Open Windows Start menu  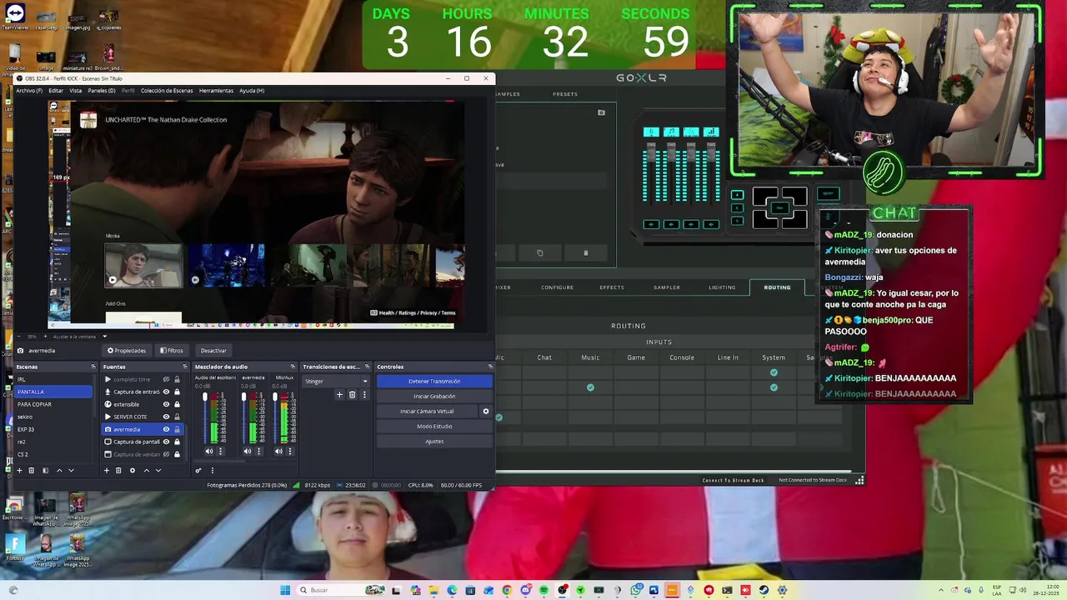point(285,590)
